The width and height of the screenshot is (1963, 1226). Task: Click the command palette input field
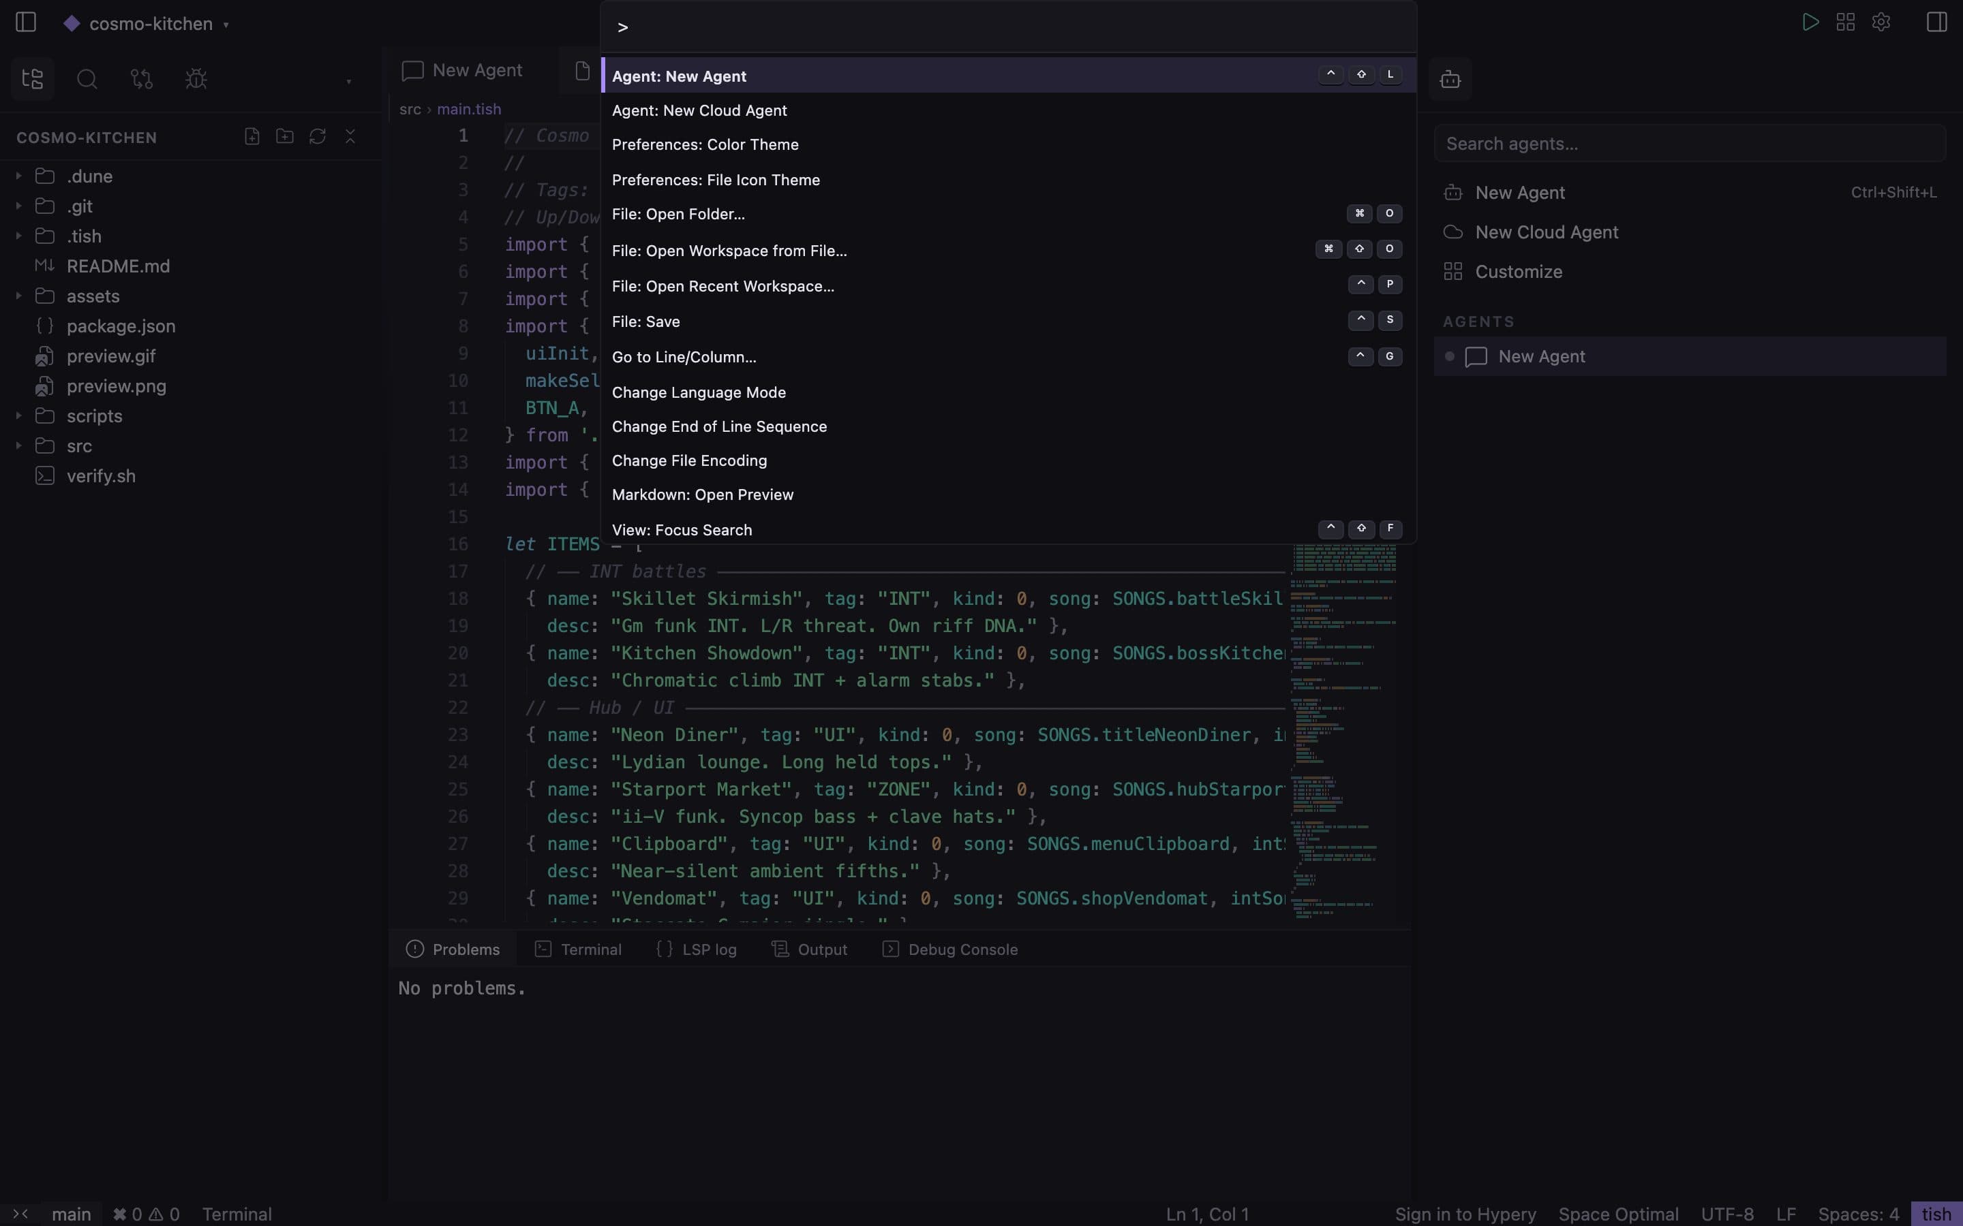tap(1008, 27)
